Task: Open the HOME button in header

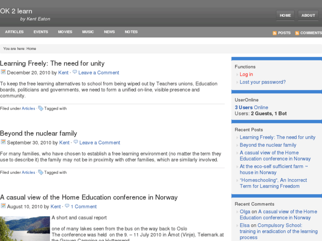Action: coord(285,15)
